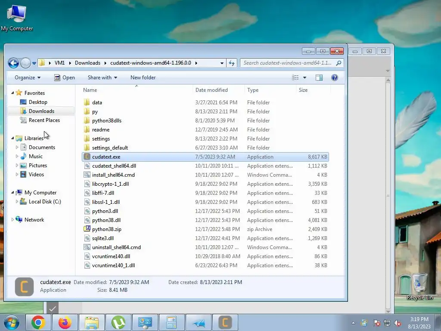Click the cudatext.exe application icon

[x=87, y=156]
